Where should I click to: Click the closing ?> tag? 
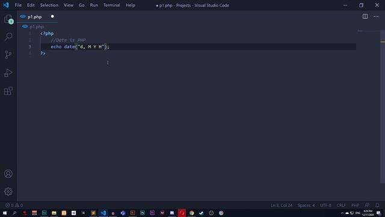[x=43, y=53]
